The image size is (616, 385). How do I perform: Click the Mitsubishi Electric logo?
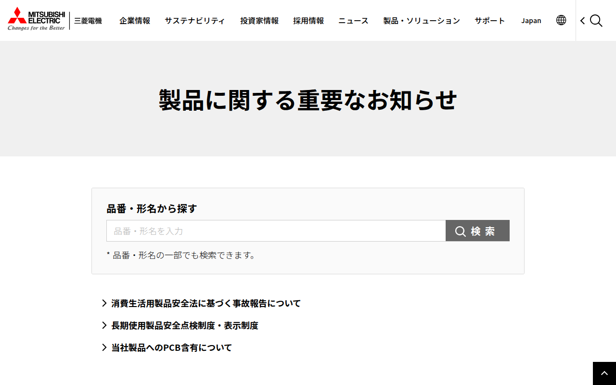click(x=36, y=19)
